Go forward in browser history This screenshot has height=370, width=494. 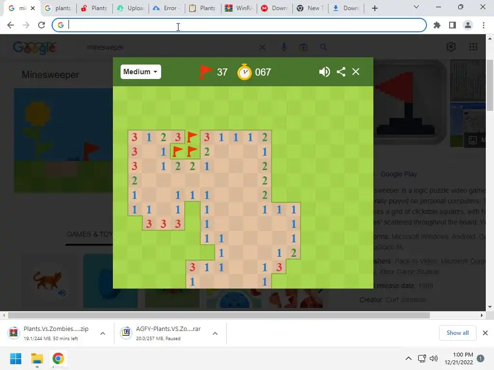[26, 25]
